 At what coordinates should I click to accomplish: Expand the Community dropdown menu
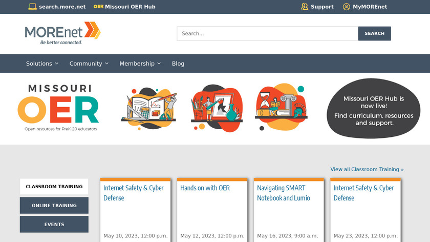(x=89, y=64)
